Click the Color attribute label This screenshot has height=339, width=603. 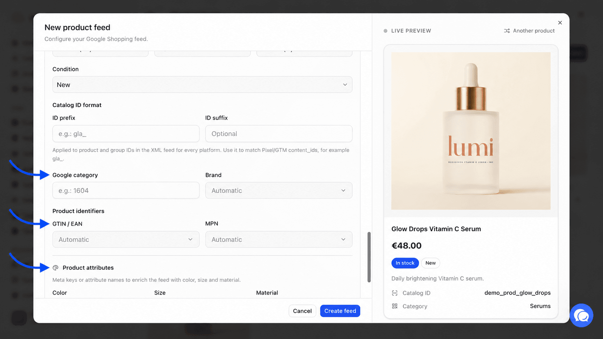tap(60, 293)
